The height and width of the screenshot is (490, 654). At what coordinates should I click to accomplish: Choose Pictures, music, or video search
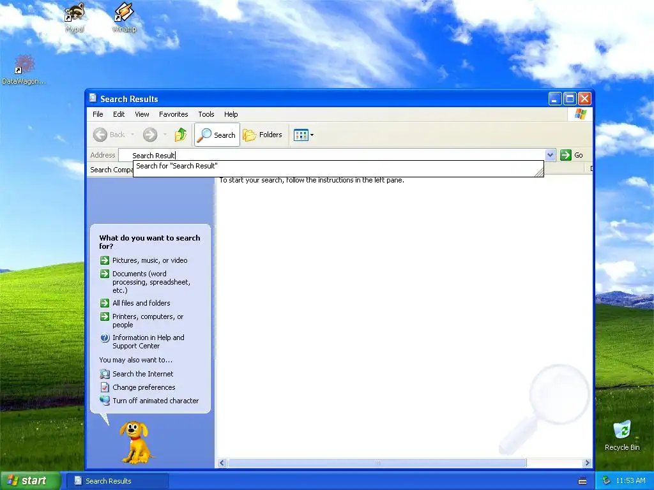coord(144,260)
